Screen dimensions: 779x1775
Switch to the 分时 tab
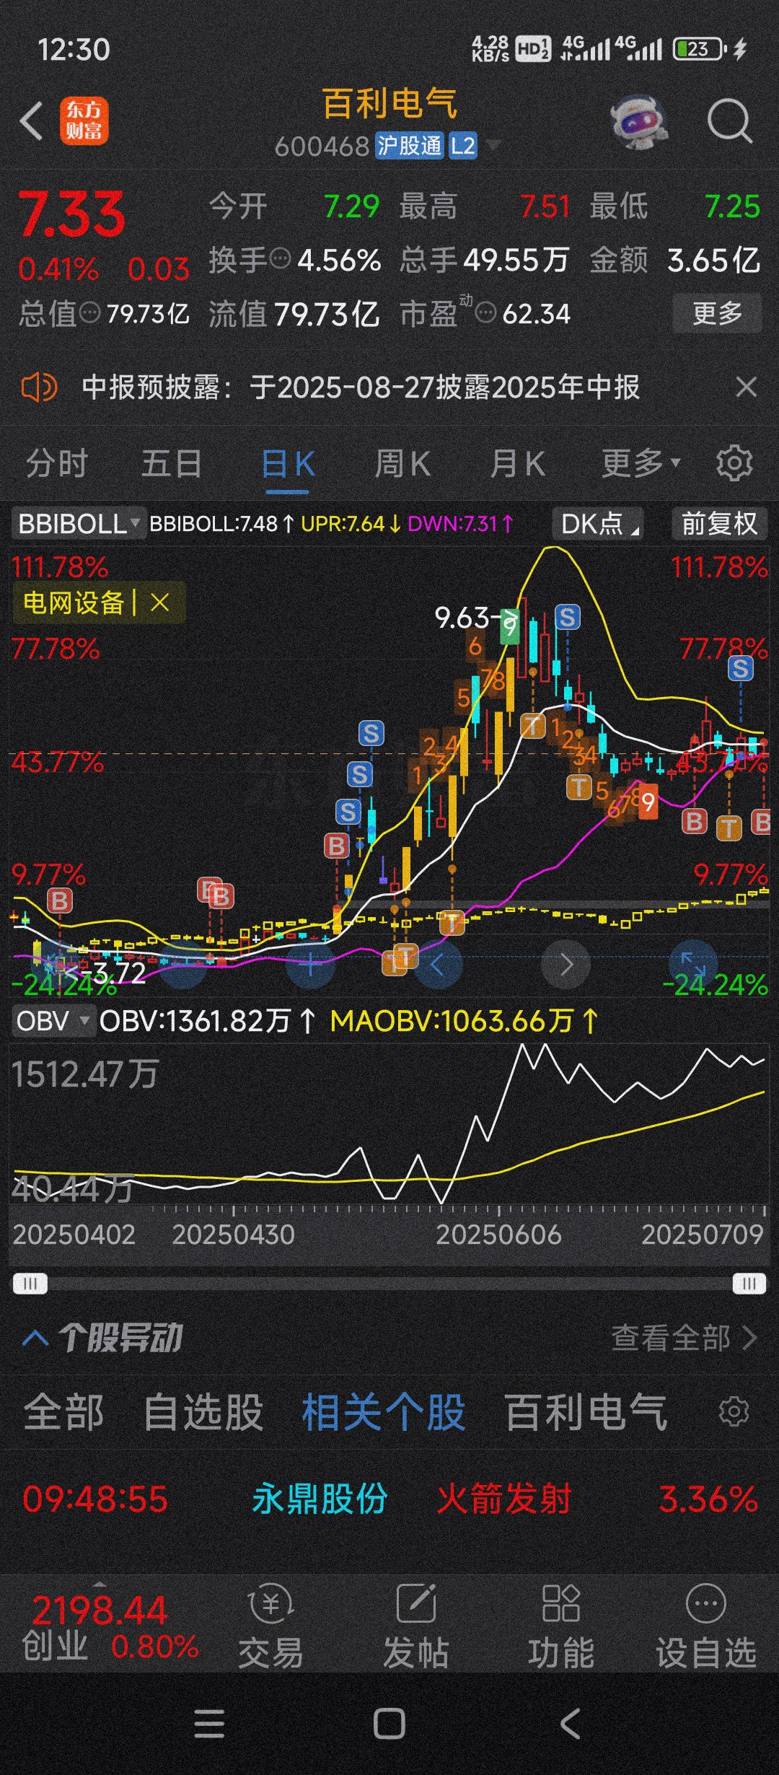(57, 463)
